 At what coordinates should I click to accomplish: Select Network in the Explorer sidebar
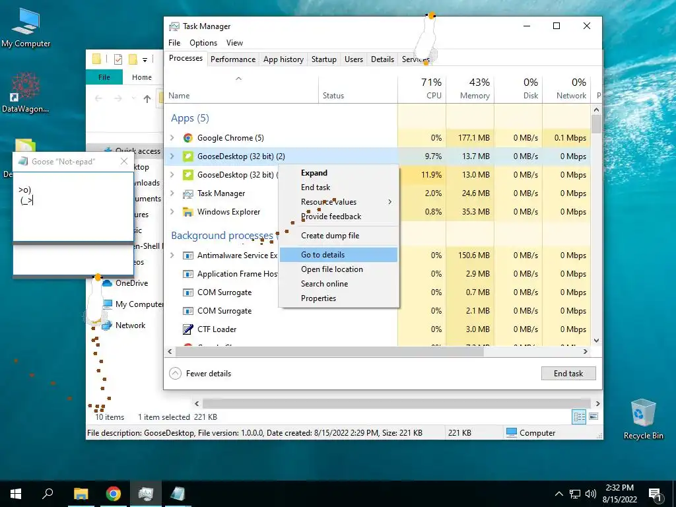point(130,325)
